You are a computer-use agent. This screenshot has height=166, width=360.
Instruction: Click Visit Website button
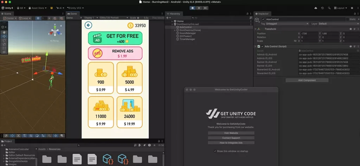coord(231,133)
